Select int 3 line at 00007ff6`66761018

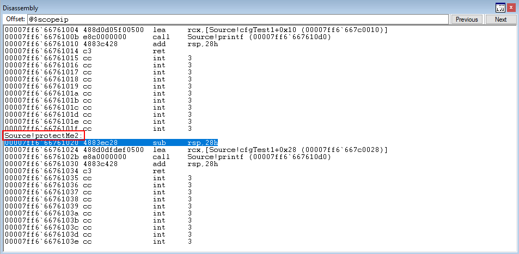[x=99, y=79]
